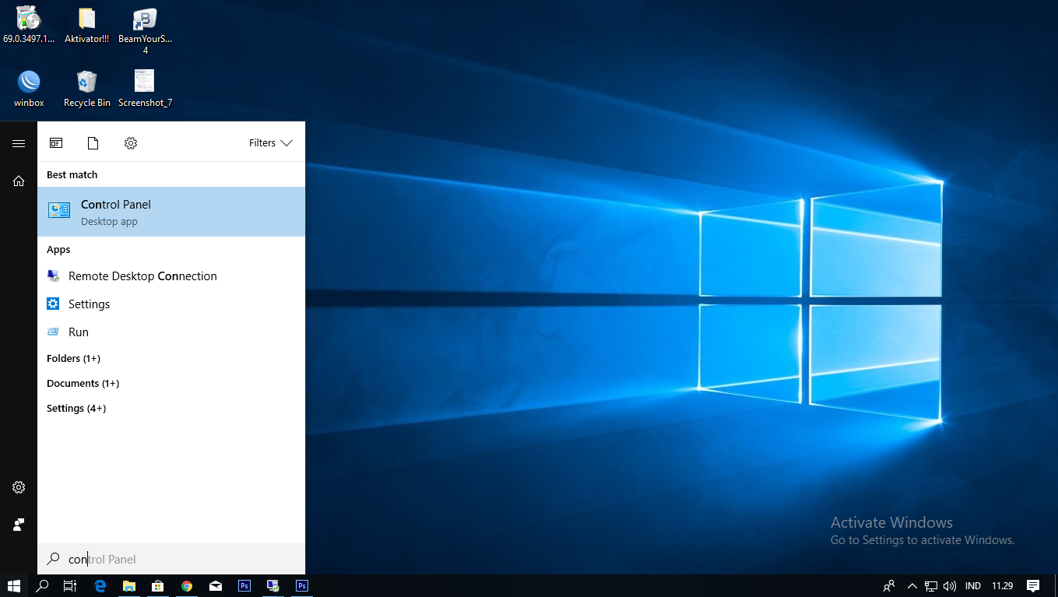Image resolution: width=1058 pixels, height=597 pixels.
Task: Launch Run from the search results
Action: 78,332
